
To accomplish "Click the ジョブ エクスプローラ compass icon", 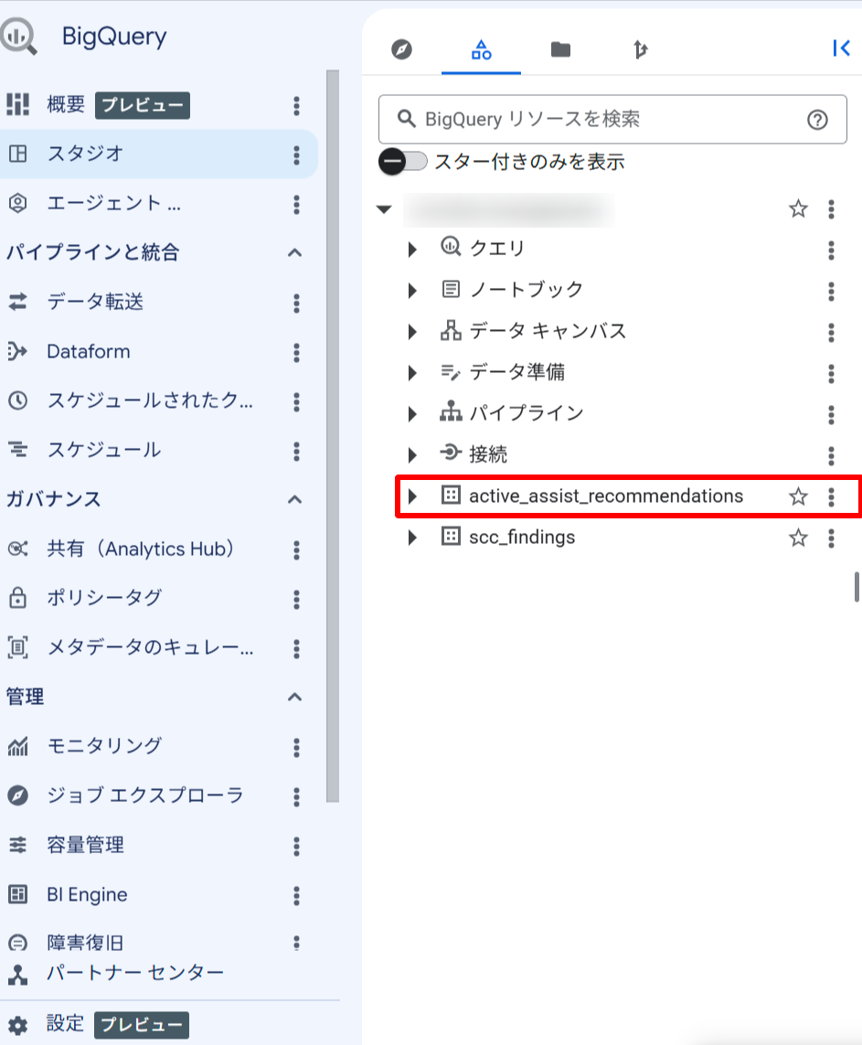I will click(18, 795).
